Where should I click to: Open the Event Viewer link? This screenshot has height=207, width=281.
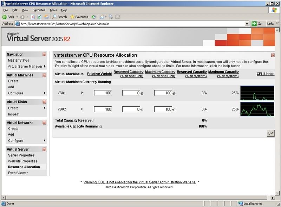(18, 173)
